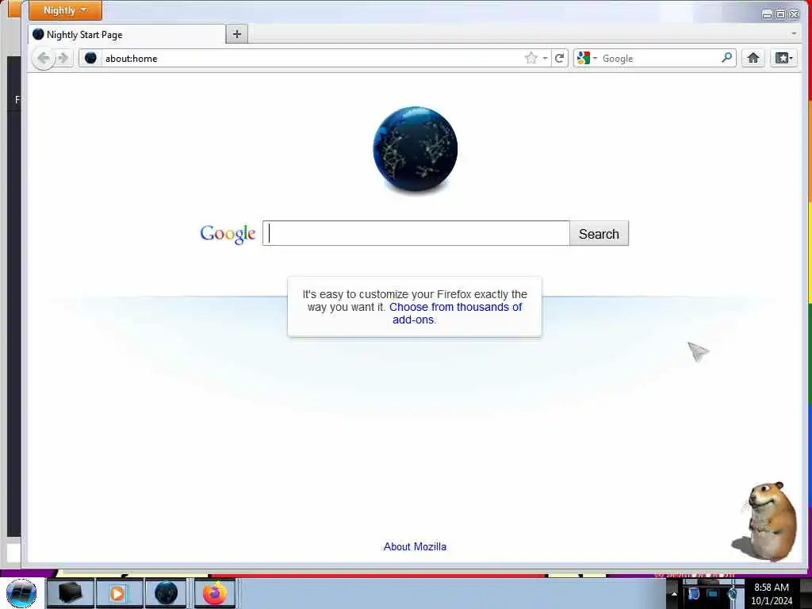Viewport: 812px width, 609px height.
Task: Open the Windows Start orb
Action: (21, 593)
